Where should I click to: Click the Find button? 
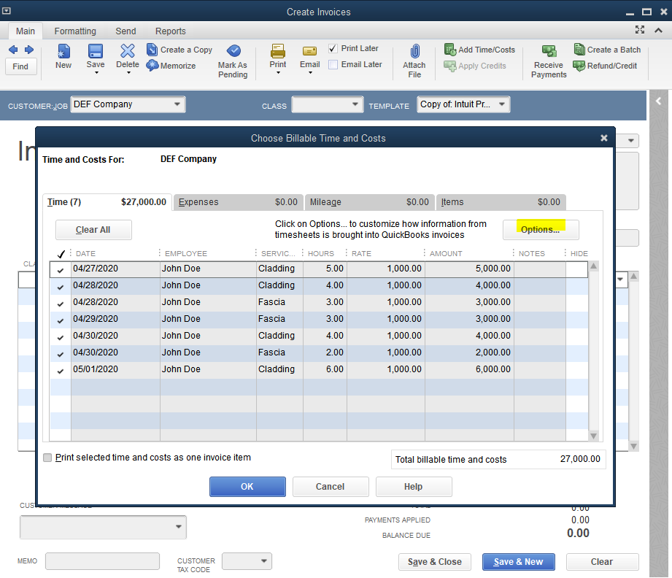pos(20,66)
